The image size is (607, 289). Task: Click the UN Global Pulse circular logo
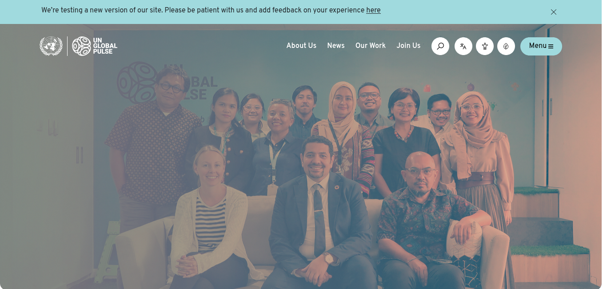(x=82, y=46)
